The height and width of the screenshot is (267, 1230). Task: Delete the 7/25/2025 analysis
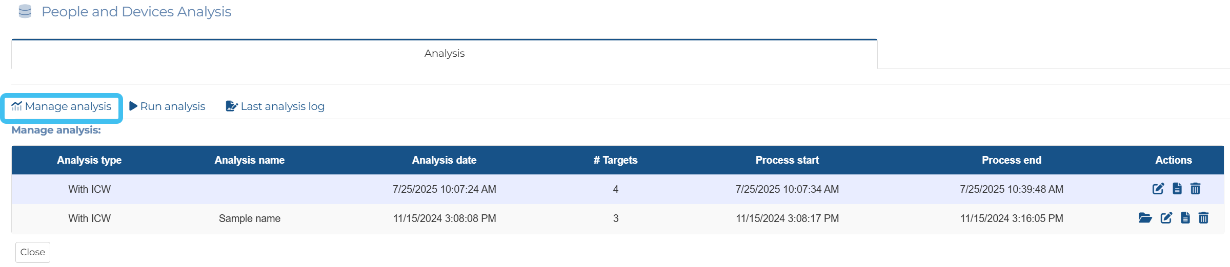(1195, 189)
